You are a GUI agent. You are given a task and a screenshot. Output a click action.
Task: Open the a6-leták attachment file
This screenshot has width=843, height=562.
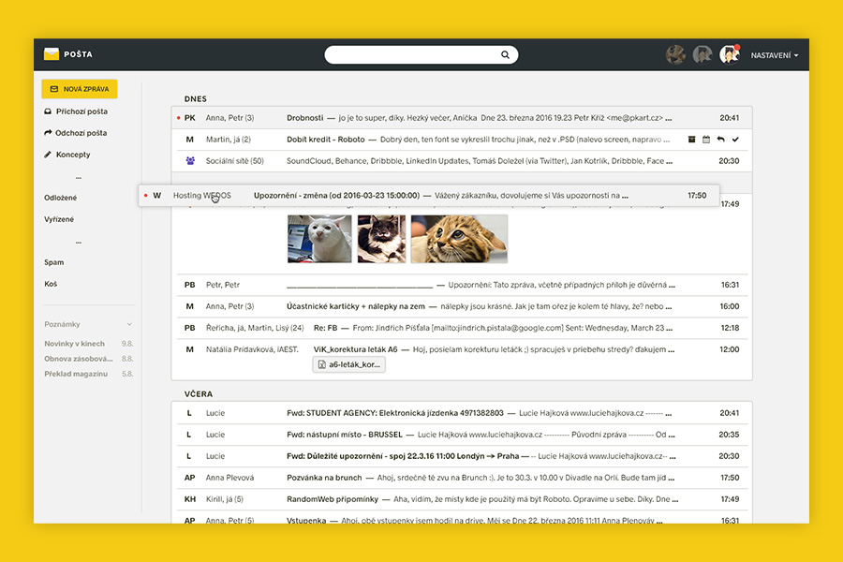348,364
